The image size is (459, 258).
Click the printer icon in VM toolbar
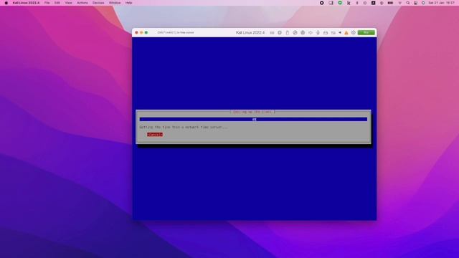[326, 33]
